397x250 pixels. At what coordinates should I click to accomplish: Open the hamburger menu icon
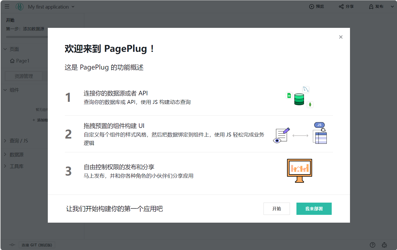(x=7, y=7)
